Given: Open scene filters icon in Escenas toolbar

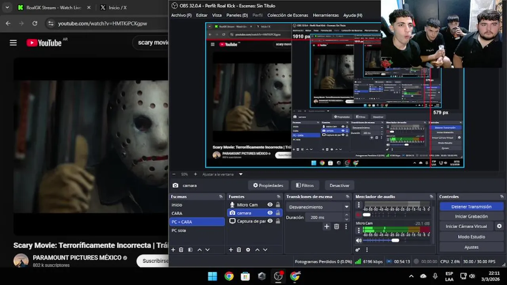Looking at the screenshot, I should 190,250.
